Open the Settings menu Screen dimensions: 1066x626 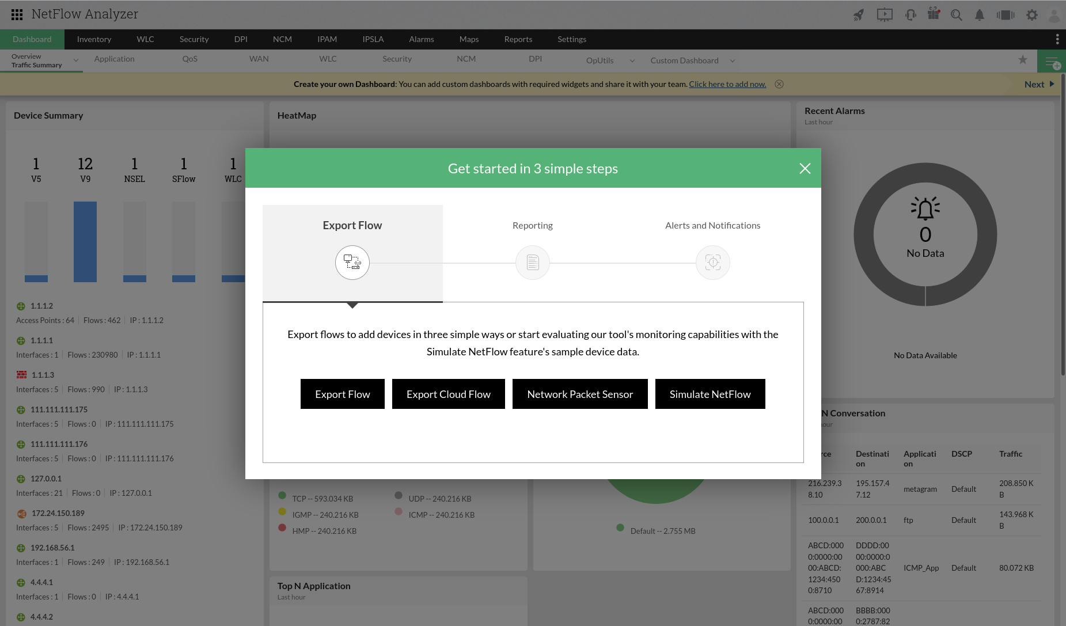572,39
